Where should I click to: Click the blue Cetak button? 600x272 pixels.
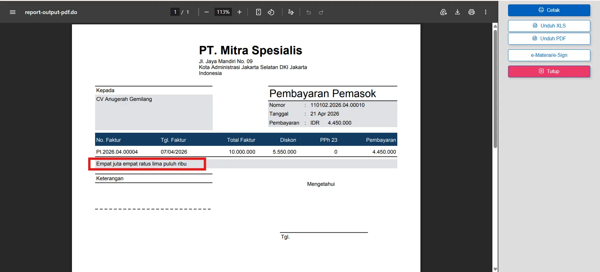pos(549,10)
